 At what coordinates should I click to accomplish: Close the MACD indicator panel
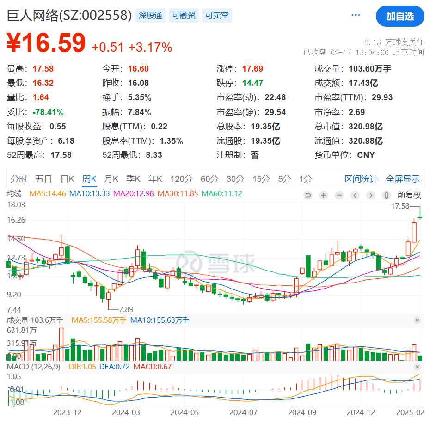(x=417, y=366)
